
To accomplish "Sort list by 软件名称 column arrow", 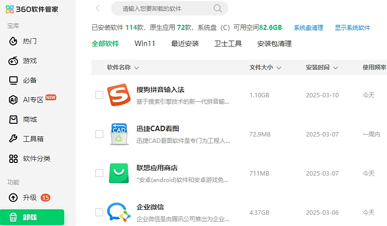I will (137, 68).
